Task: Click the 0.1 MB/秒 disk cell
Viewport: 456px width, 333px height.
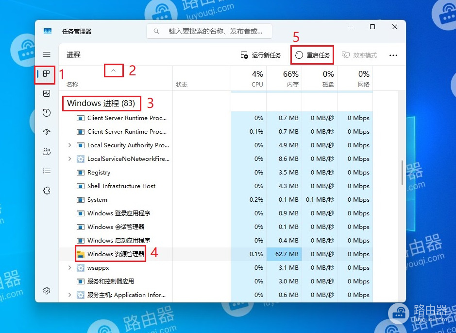Action: pos(320,200)
